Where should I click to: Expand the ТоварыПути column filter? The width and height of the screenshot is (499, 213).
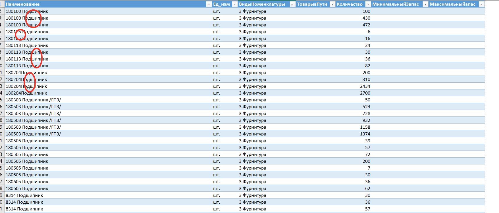pyautogui.click(x=332, y=4)
